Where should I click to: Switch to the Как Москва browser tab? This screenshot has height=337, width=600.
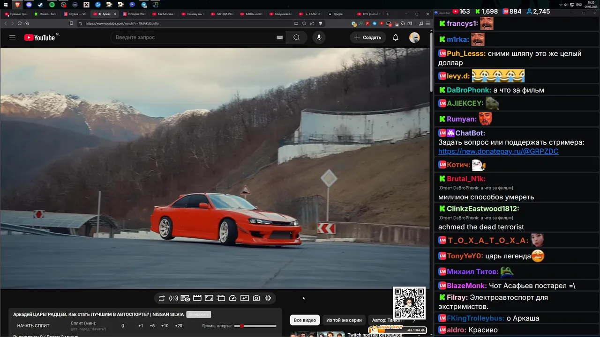coord(163,14)
